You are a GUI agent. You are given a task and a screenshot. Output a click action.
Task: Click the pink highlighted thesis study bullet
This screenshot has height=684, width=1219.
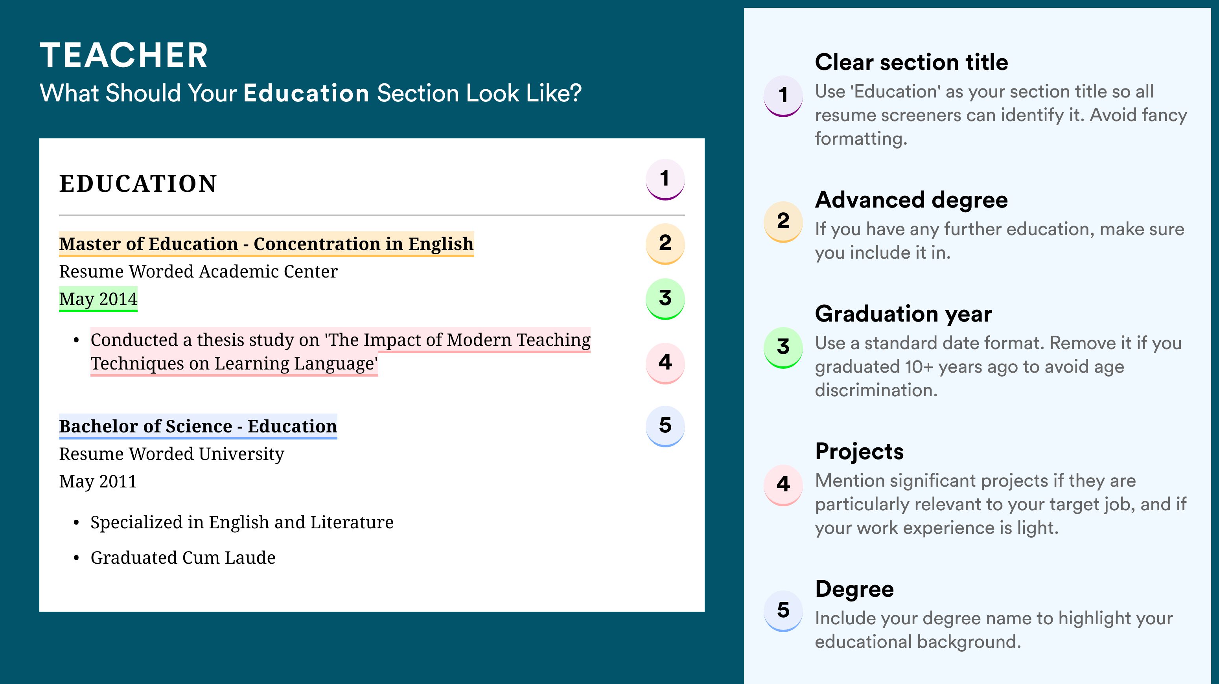[340, 352]
